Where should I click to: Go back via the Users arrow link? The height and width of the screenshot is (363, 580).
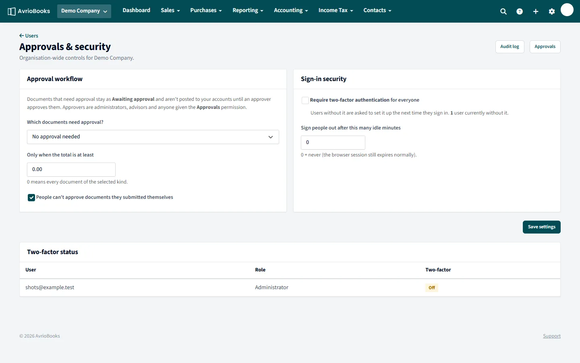pyautogui.click(x=29, y=35)
